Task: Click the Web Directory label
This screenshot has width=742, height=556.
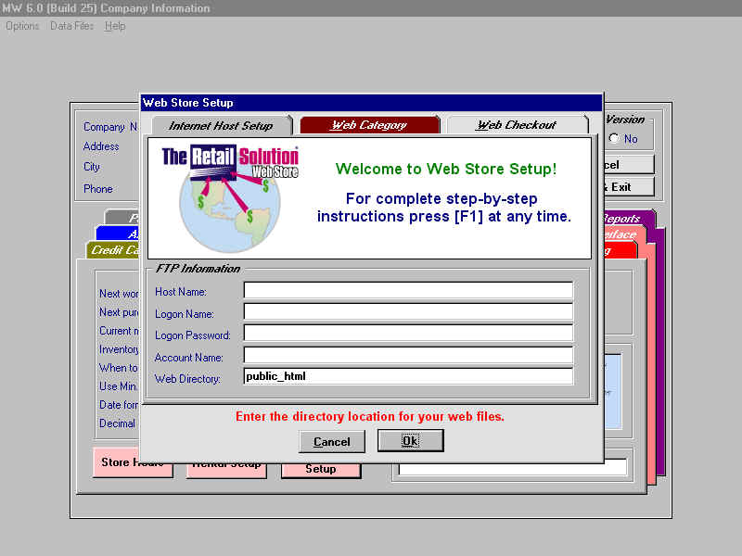Action: pos(187,379)
